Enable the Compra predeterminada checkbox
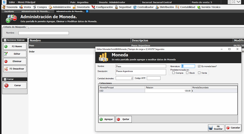 coord(174,73)
